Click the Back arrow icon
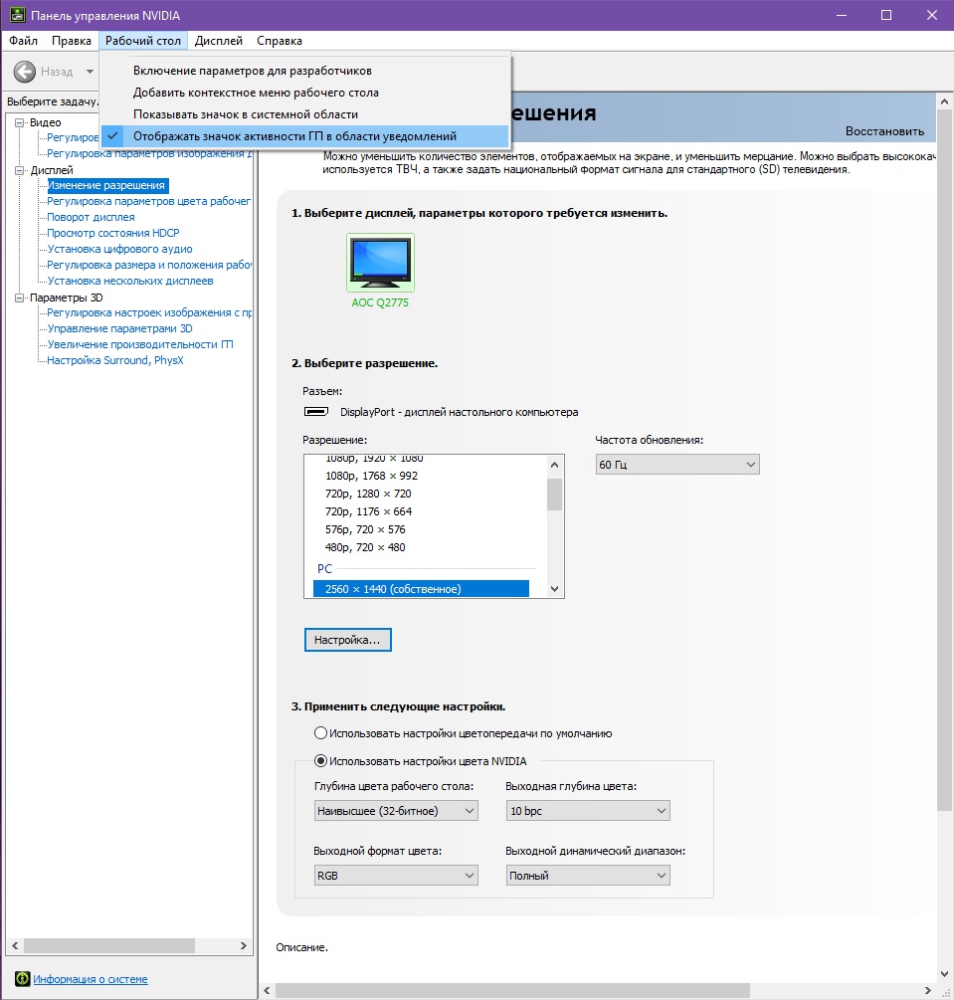954x1000 pixels. click(25, 72)
